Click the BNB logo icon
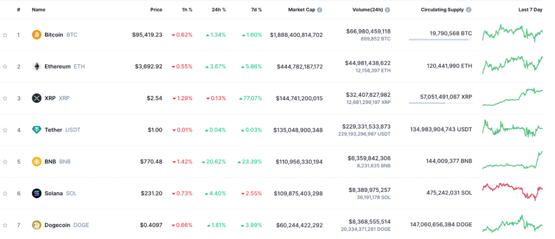The image size is (555, 239). coord(37,162)
